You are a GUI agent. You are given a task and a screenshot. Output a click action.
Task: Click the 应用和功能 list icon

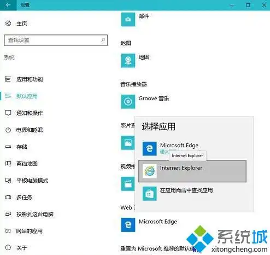pos(8,79)
